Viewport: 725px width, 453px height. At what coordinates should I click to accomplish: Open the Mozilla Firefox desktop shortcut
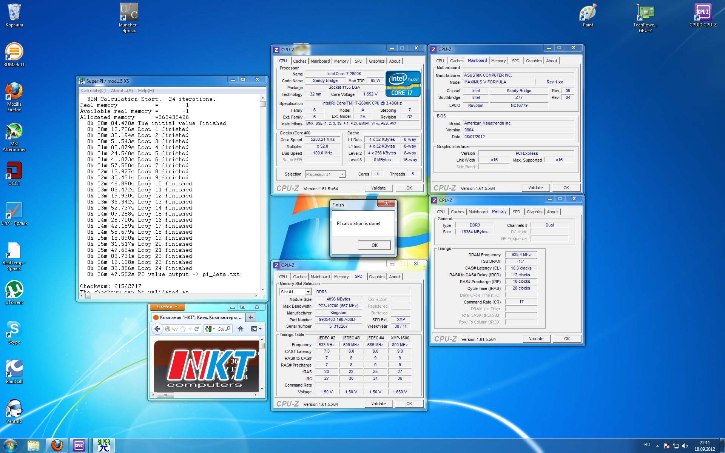pyautogui.click(x=14, y=97)
